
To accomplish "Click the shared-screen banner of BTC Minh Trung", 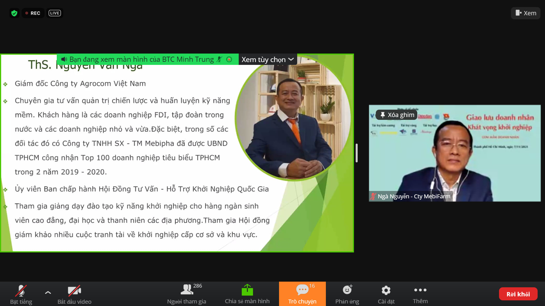I will [x=141, y=59].
